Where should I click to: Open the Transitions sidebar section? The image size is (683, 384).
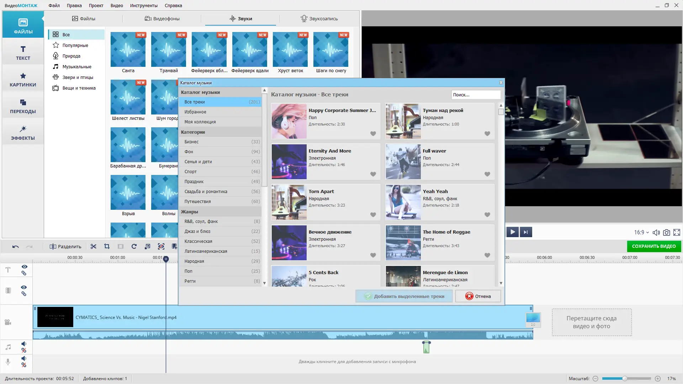(23, 106)
